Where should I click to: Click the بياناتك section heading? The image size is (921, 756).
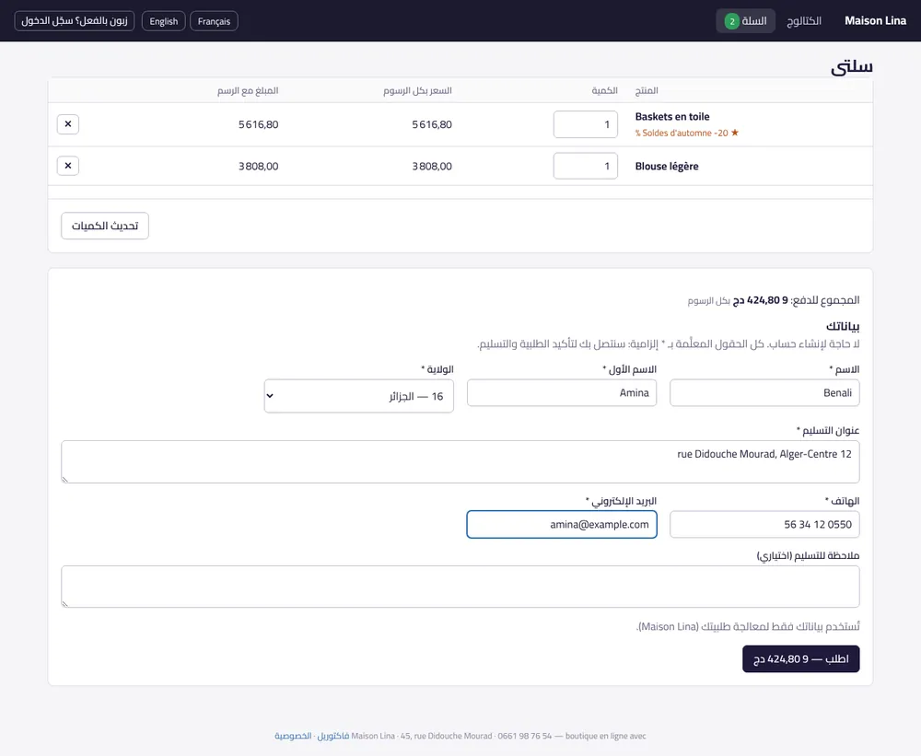click(x=843, y=326)
